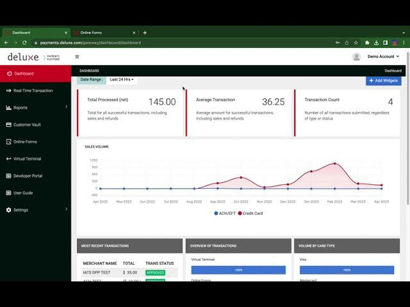Click the Jan 2023 Credit Card data point
Viewport: 410px width, 307px height.
pyautogui.click(x=311, y=171)
